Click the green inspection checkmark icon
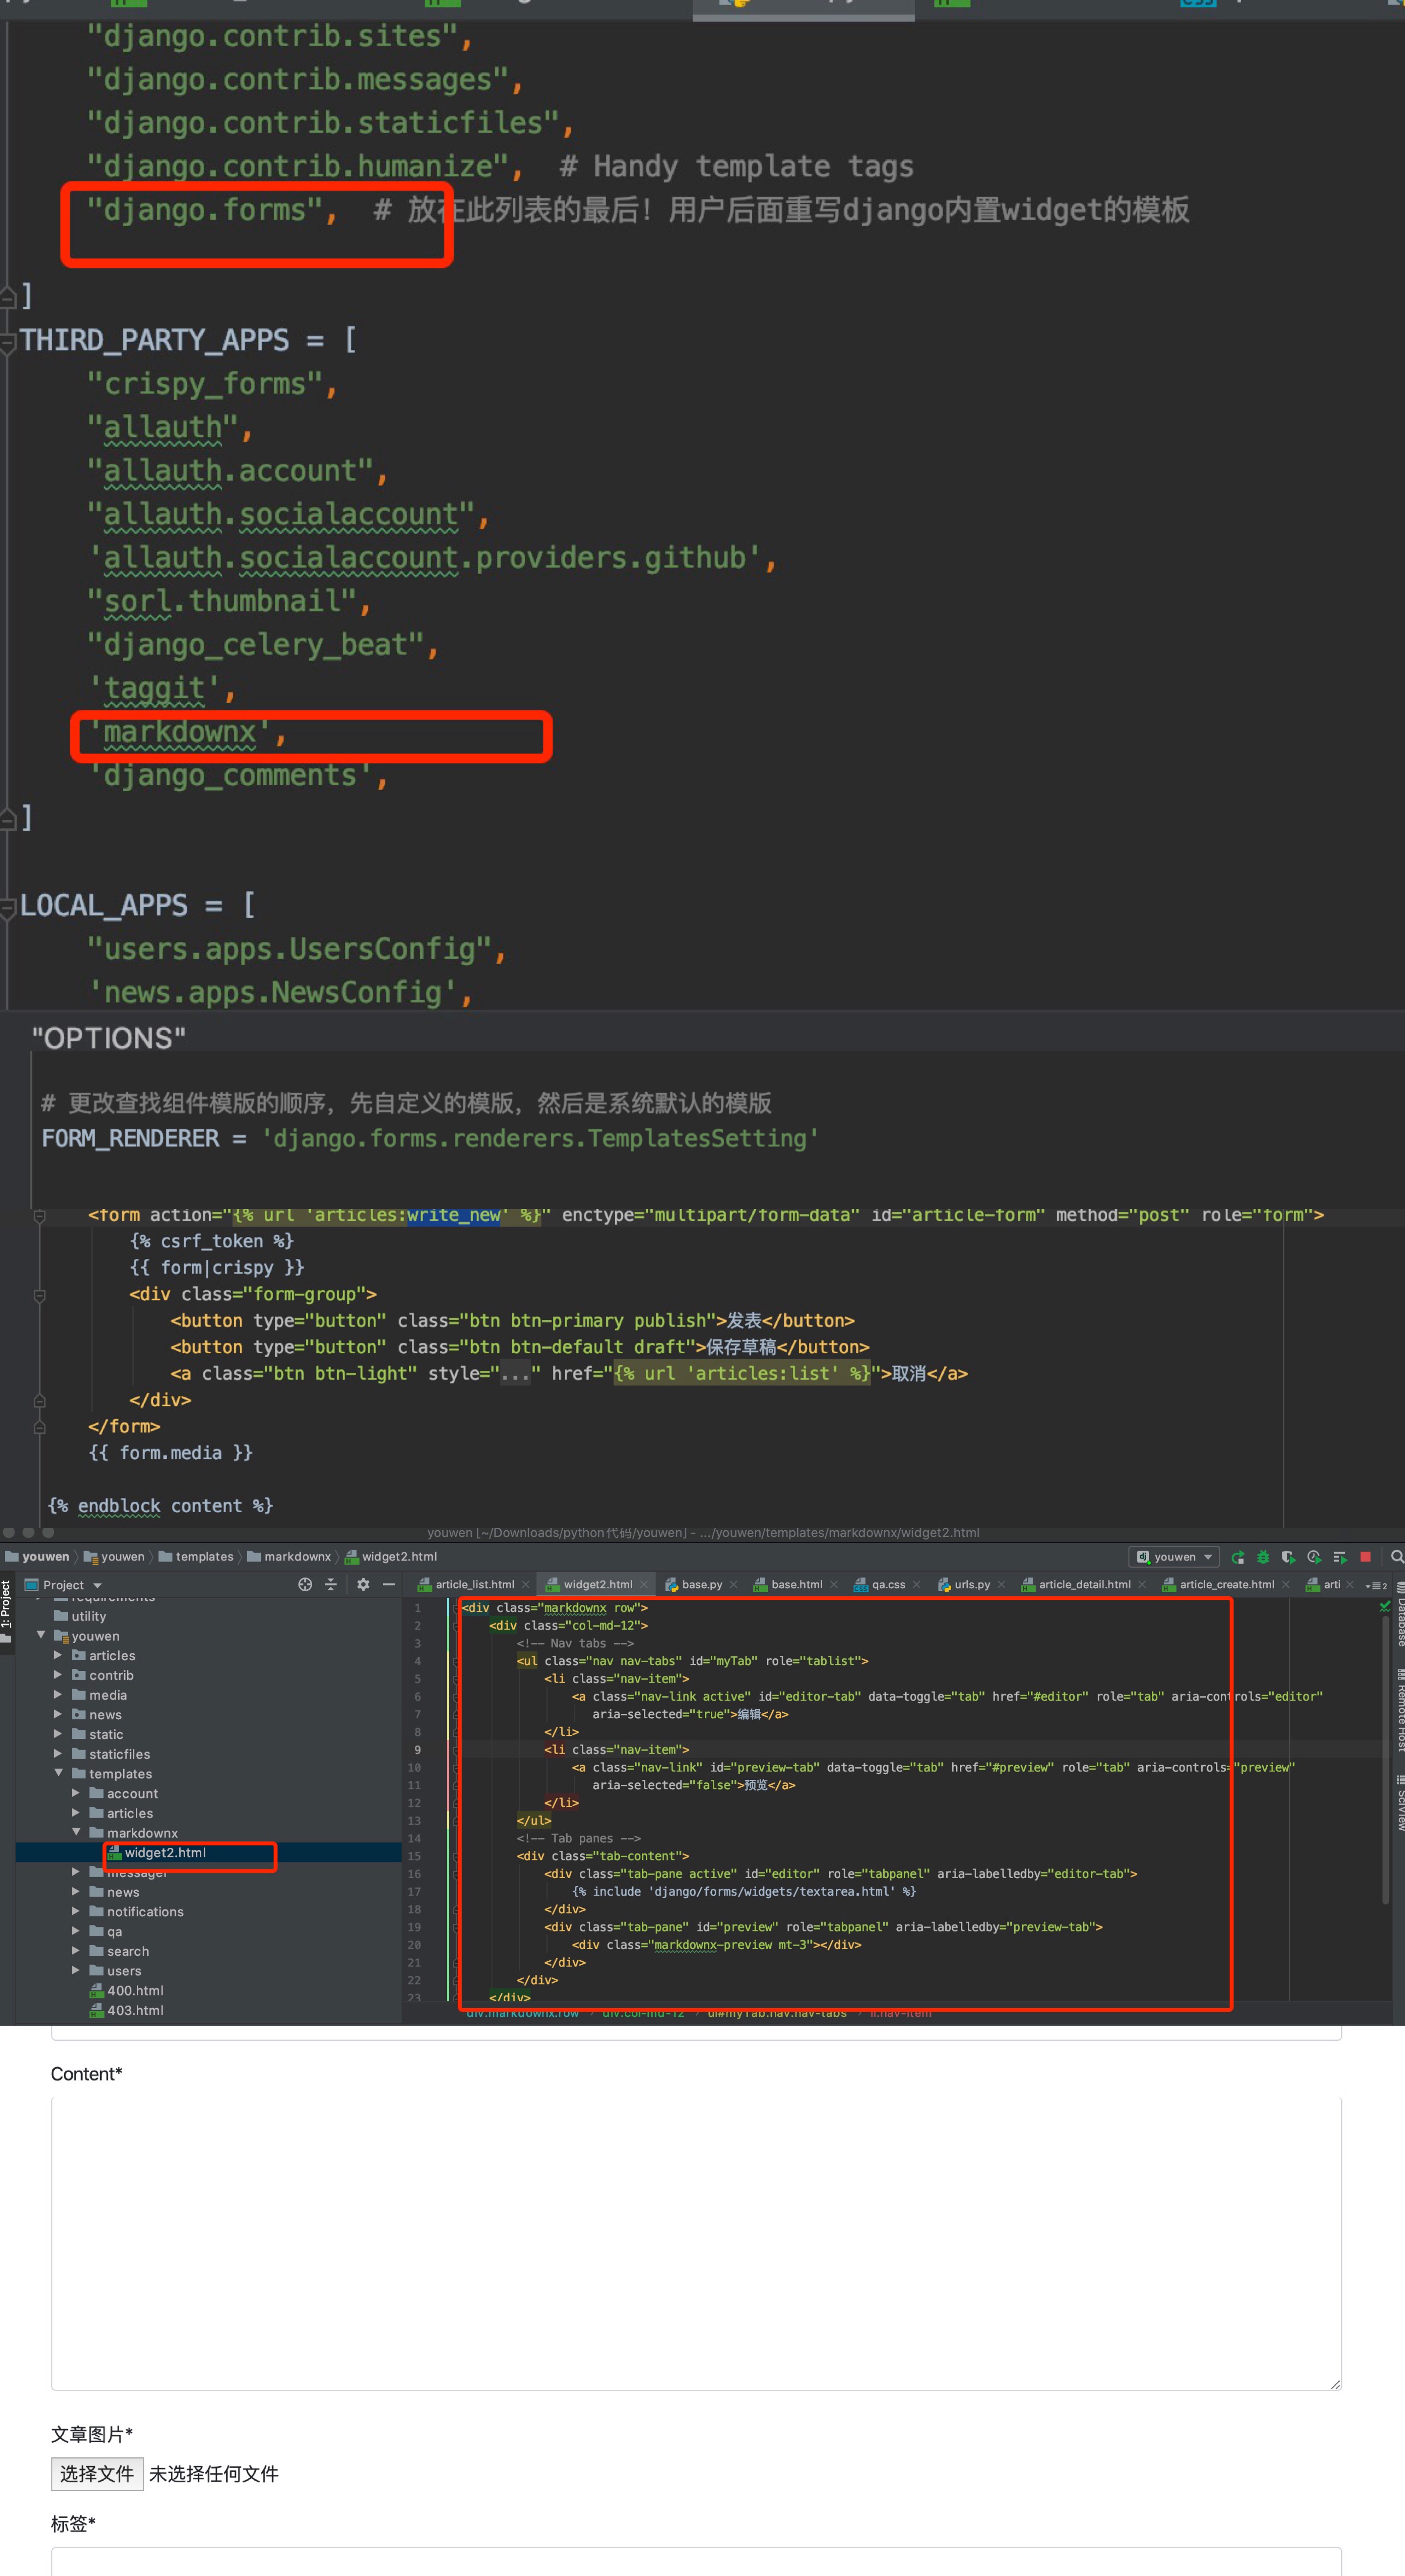1405x2576 pixels. [x=1384, y=1606]
